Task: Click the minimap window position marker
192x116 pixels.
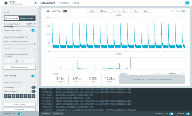Action: (131, 63)
